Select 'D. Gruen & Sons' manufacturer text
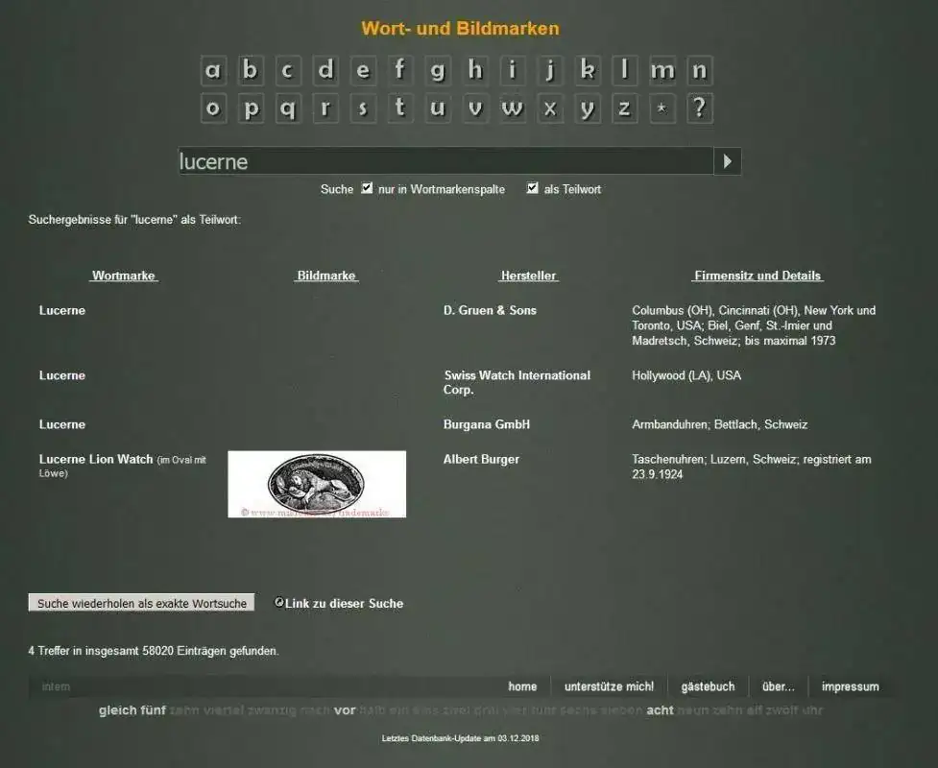Image resolution: width=938 pixels, height=768 pixels. point(490,310)
